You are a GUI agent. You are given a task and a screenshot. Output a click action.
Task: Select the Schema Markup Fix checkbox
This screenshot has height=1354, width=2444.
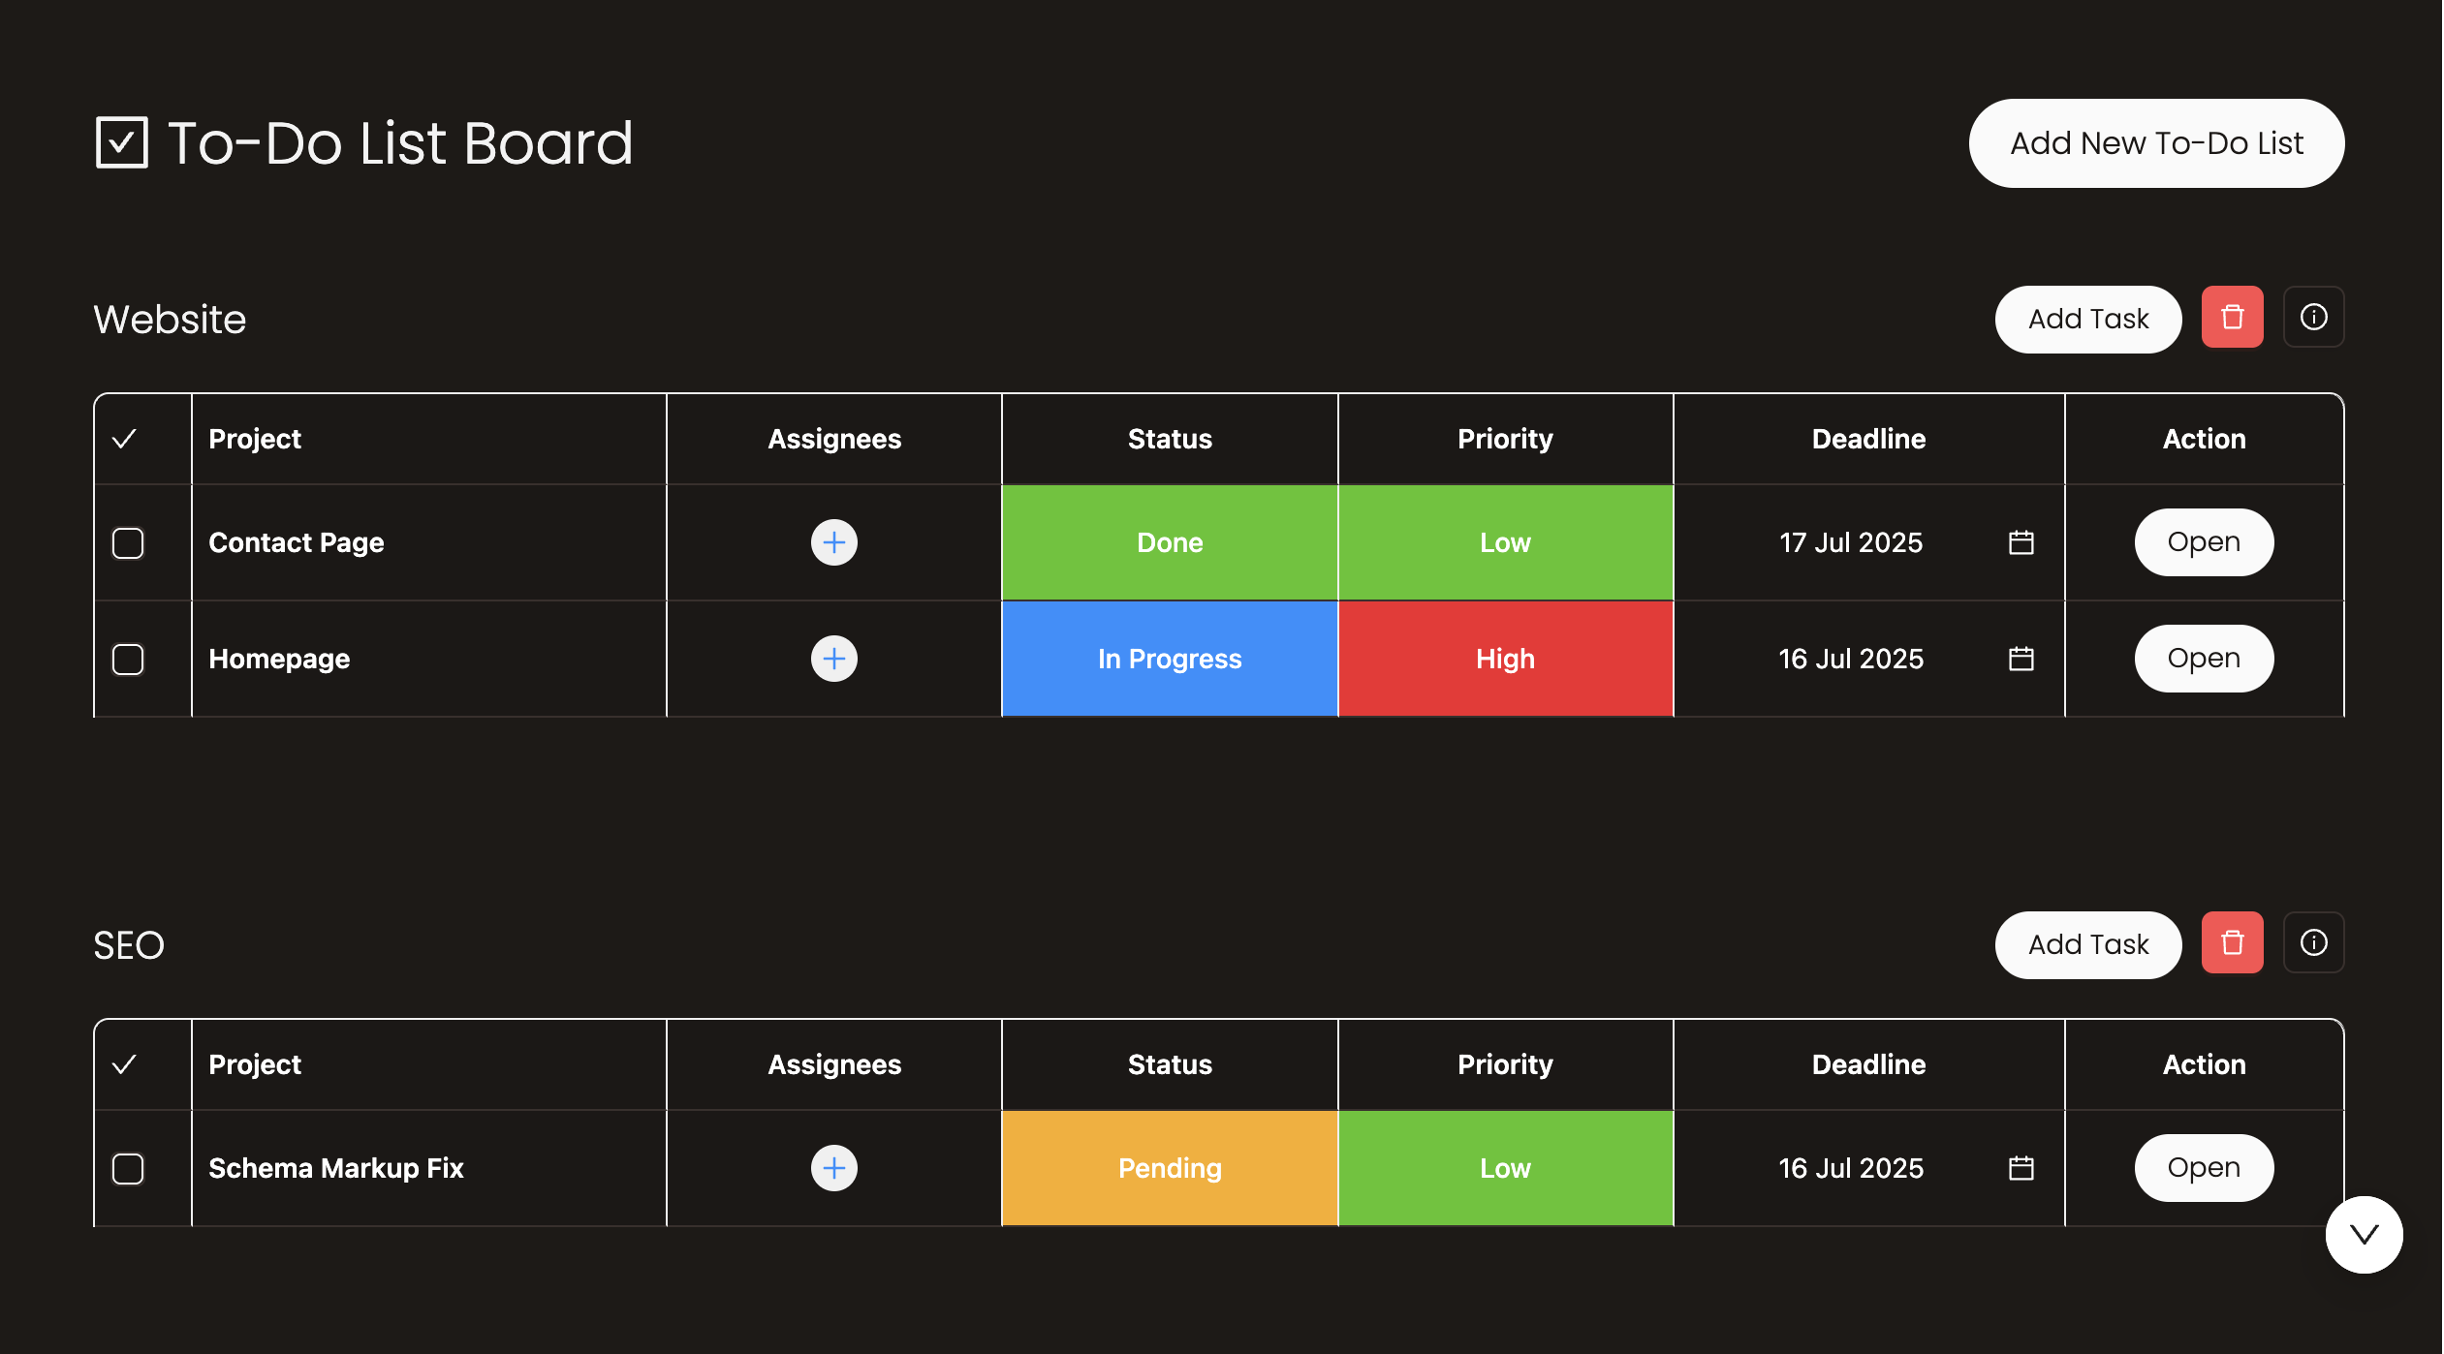click(x=128, y=1168)
